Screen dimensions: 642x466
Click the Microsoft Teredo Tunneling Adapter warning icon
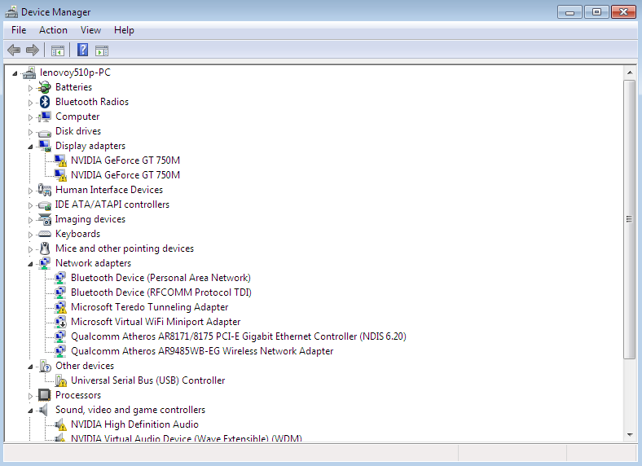point(60,307)
